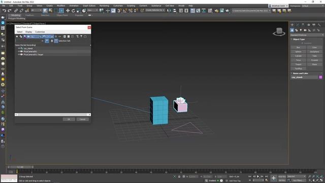This screenshot has width=325, height=183.
Task: Select the Cameras category icon
Action: click(x=305, y=30)
